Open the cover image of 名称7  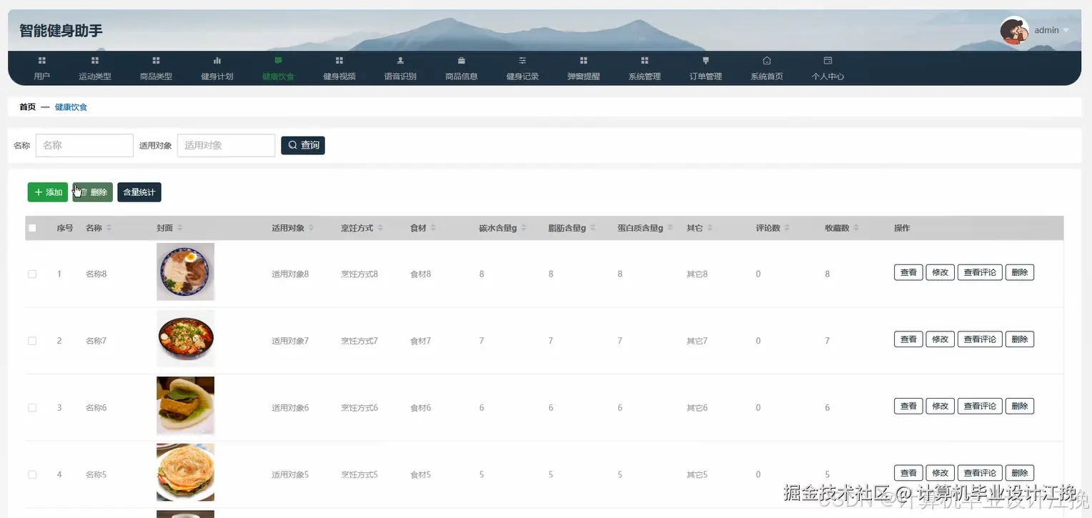click(185, 339)
